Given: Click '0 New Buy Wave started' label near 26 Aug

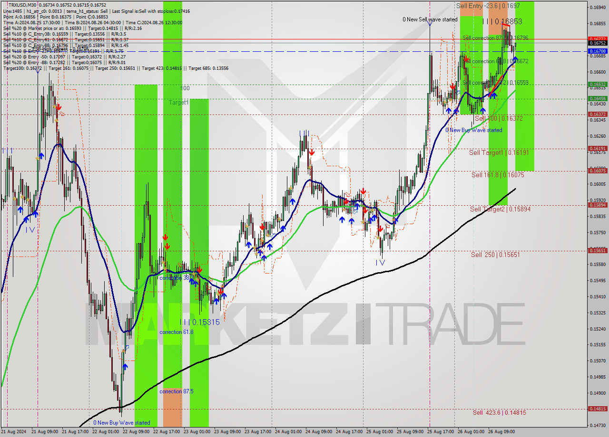Looking at the screenshot, I should coord(473,130).
